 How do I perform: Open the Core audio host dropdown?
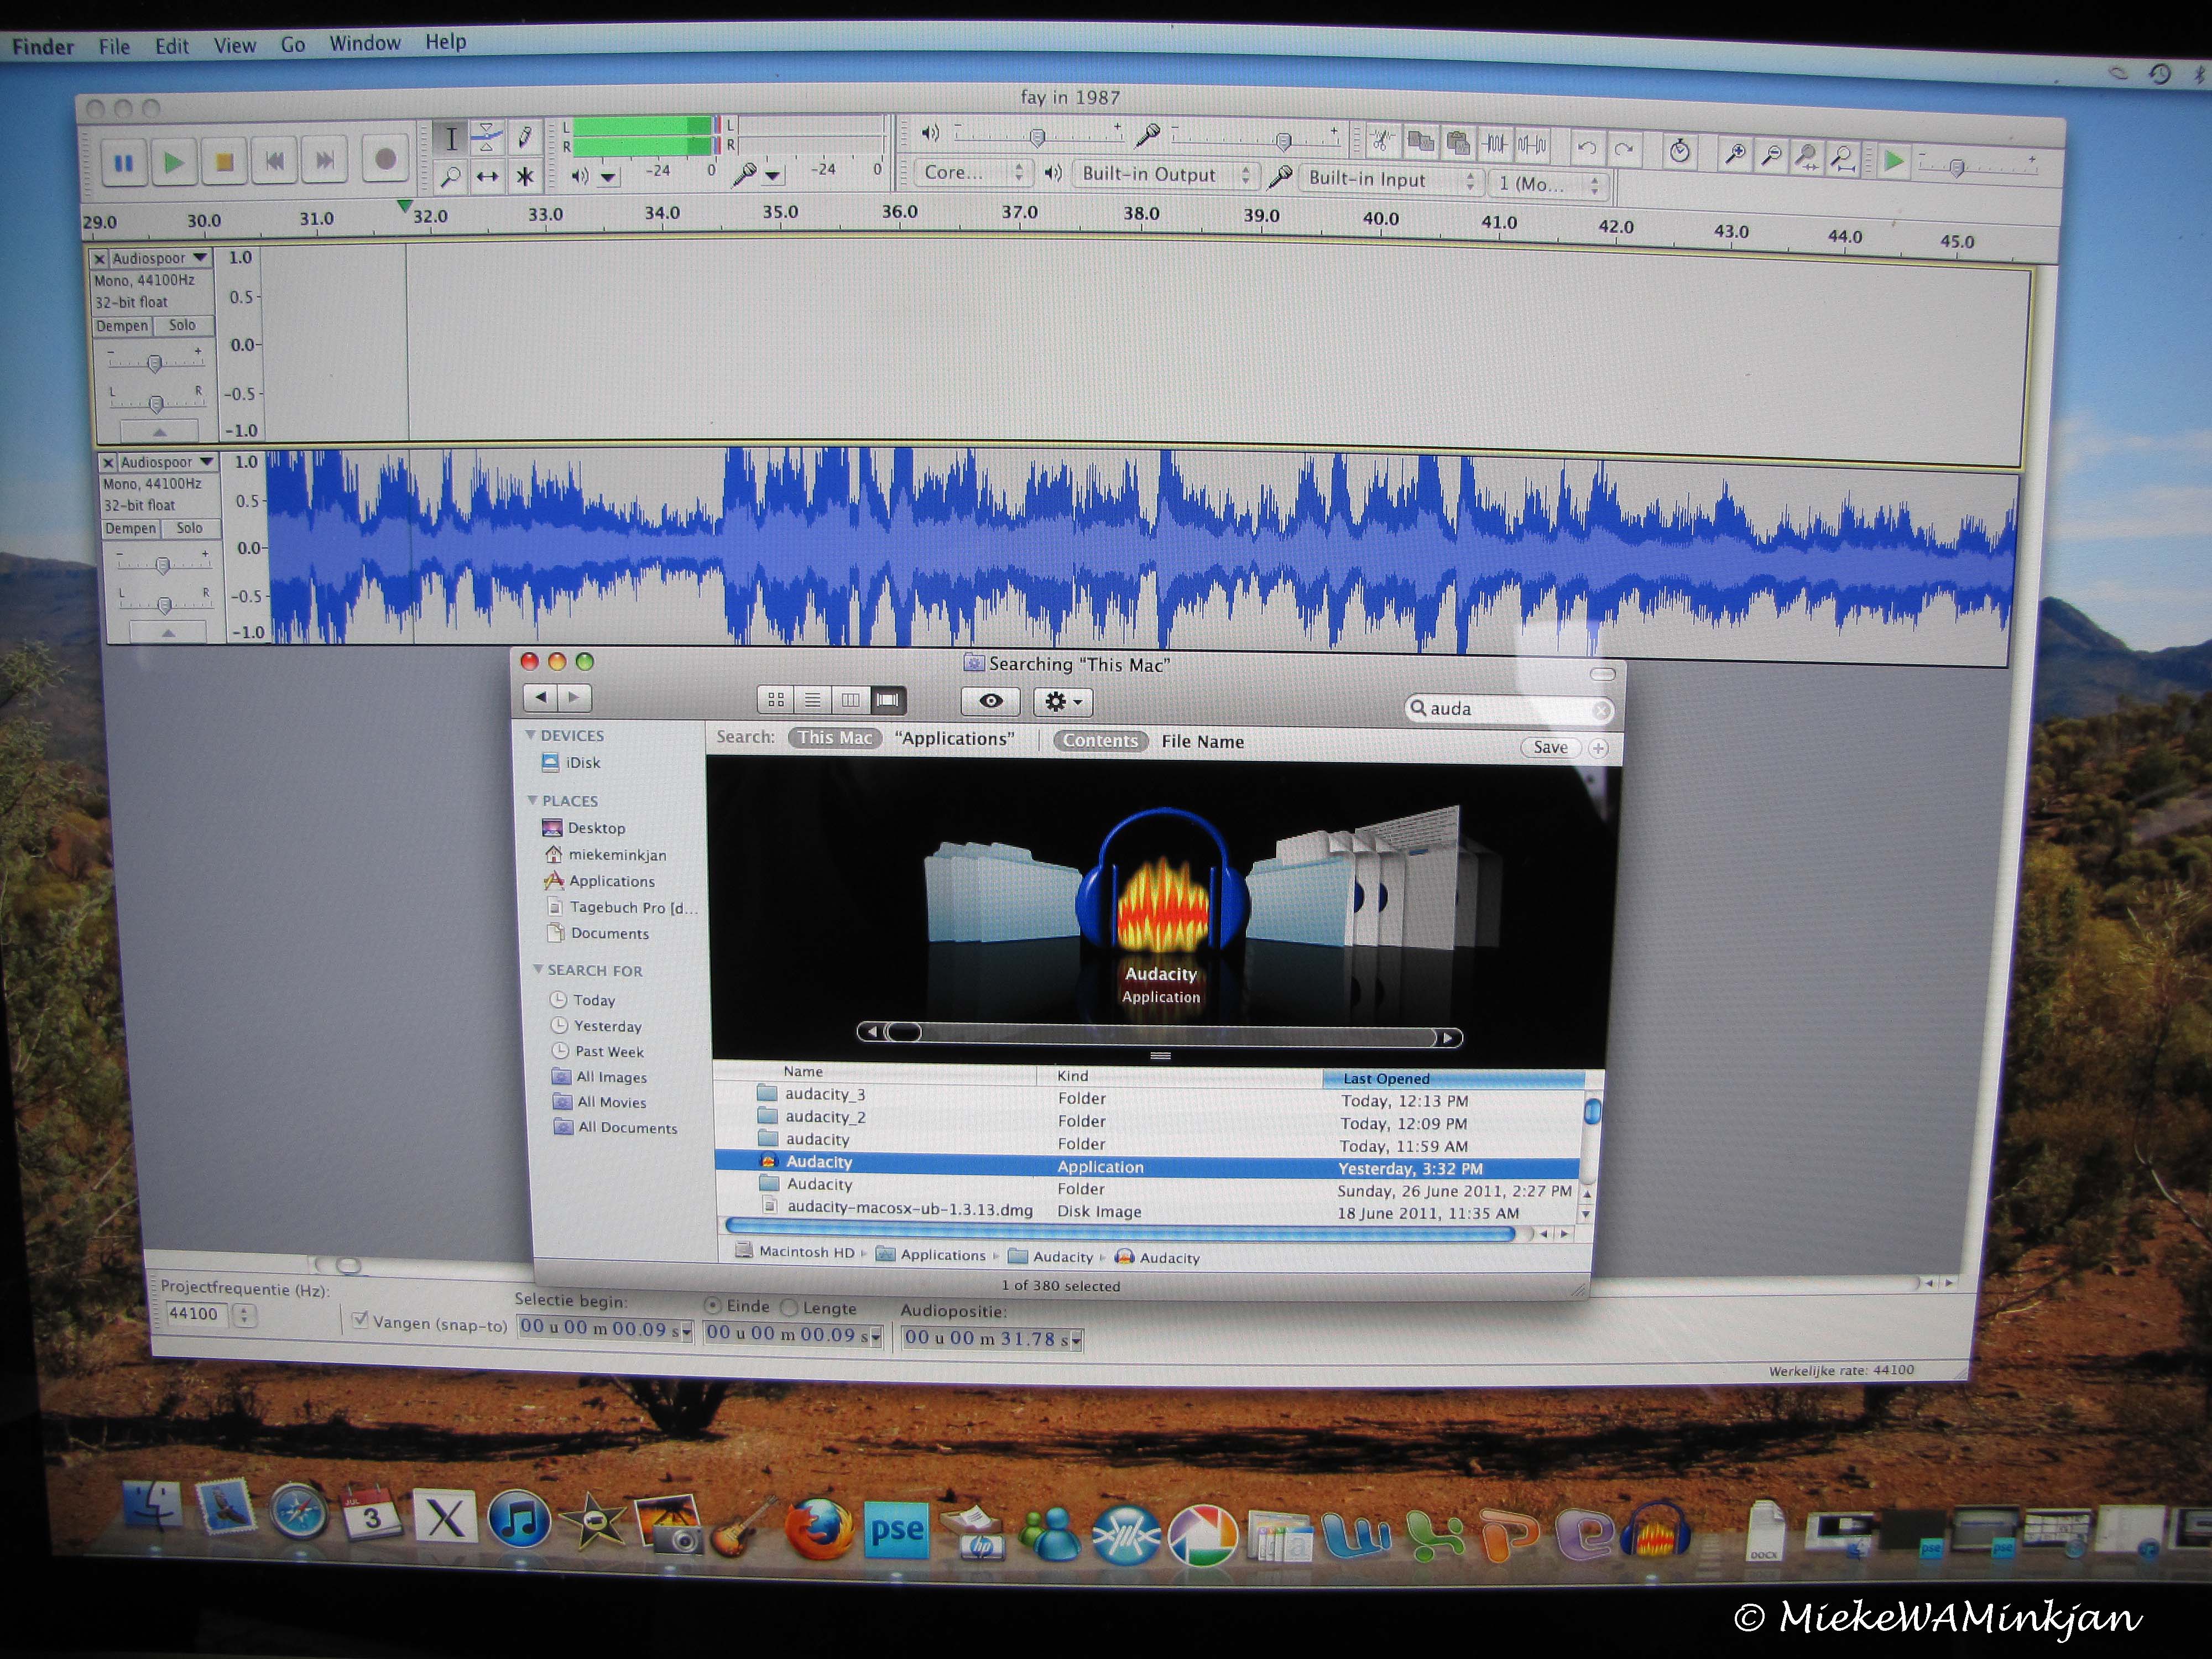(973, 172)
